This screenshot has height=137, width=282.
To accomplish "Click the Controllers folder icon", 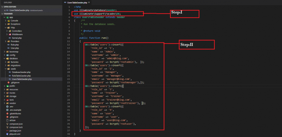I will tap(10, 31).
